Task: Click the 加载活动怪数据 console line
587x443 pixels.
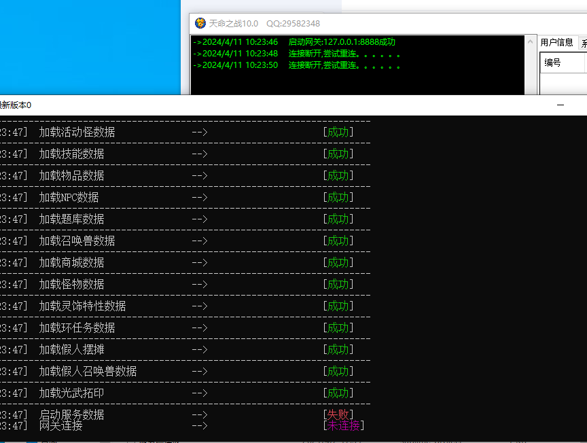Action: point(177,132)
